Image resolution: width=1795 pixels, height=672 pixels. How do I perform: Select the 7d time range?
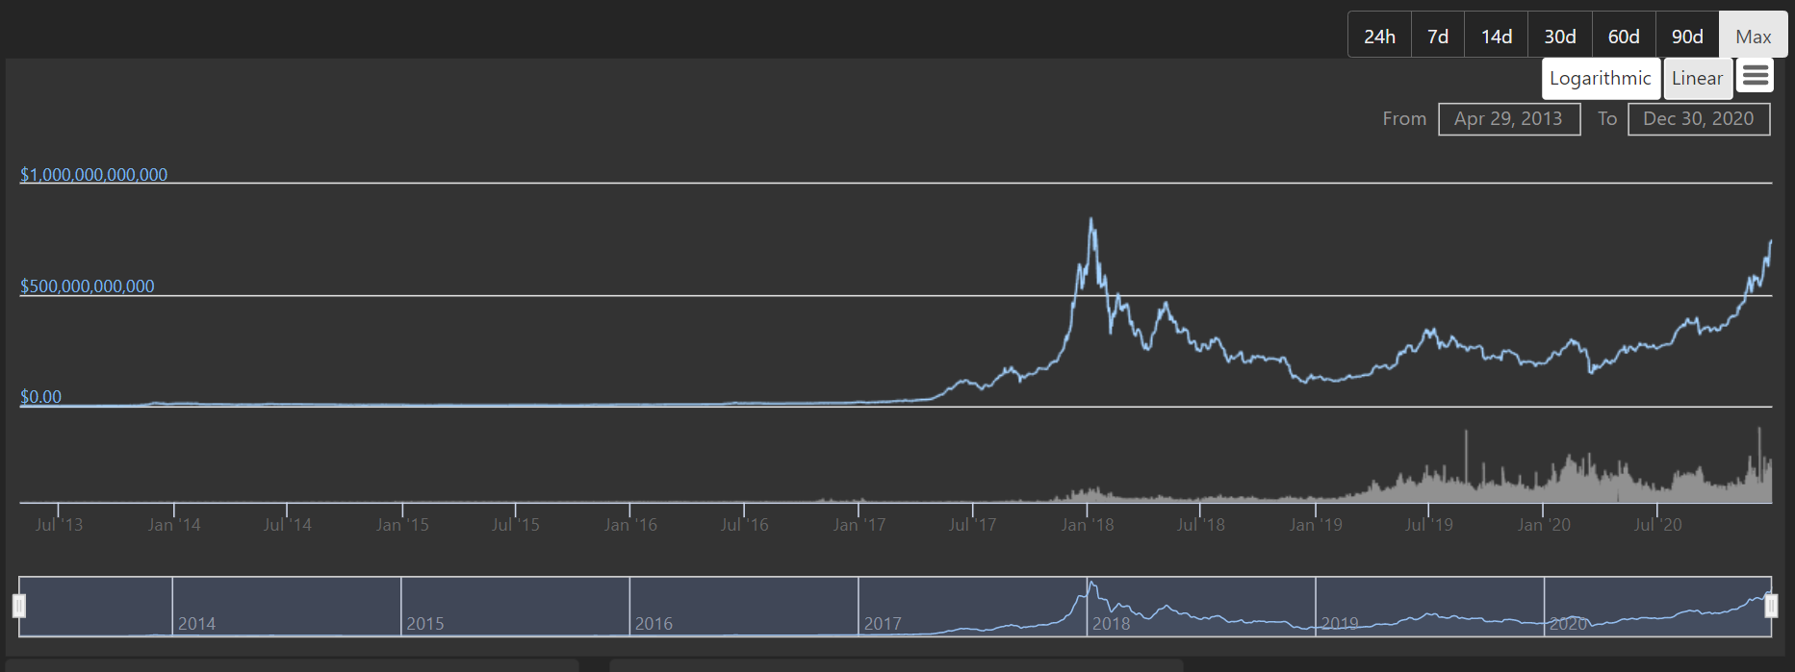pos(1438,37)
